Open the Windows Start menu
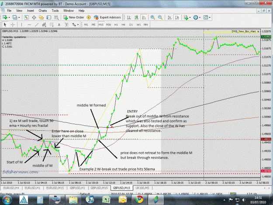 [x=7, y=200]
